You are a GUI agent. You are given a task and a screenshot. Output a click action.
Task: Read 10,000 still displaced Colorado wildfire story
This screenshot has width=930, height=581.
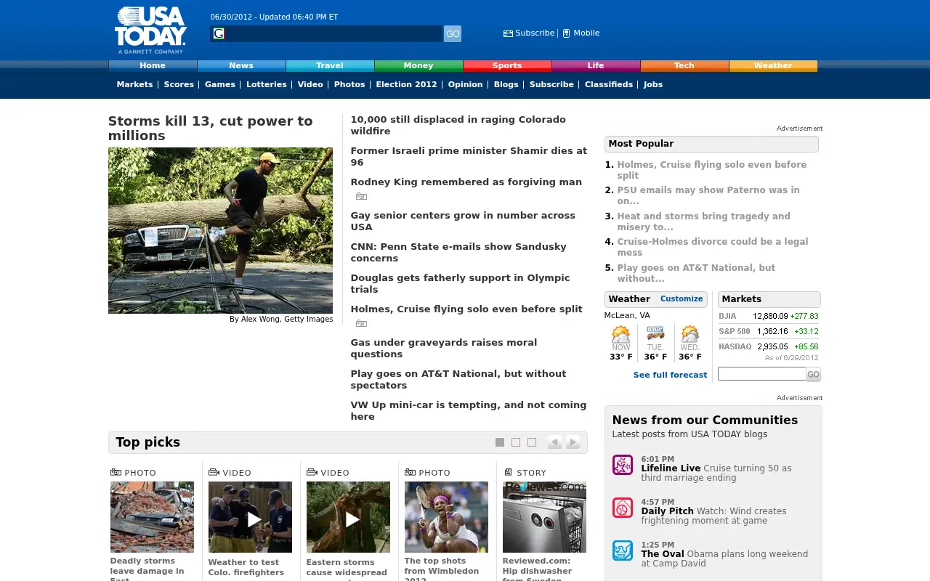pos(458,125)
